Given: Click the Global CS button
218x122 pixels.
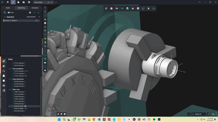Looking at the screenshot, I should [199, 114].
